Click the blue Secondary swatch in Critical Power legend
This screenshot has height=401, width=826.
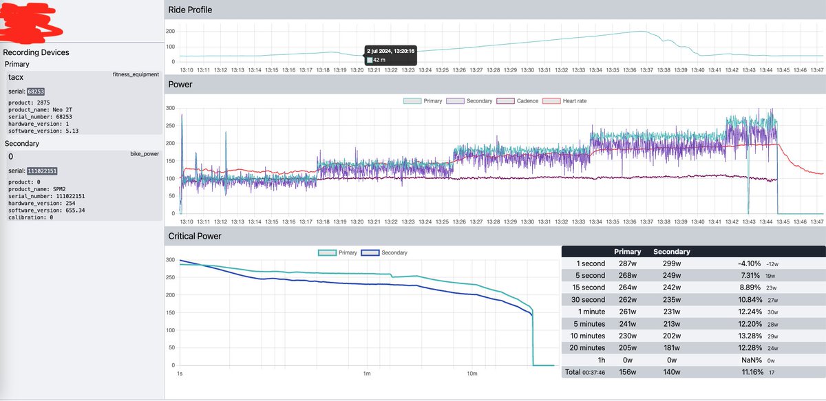coord(370,252)
